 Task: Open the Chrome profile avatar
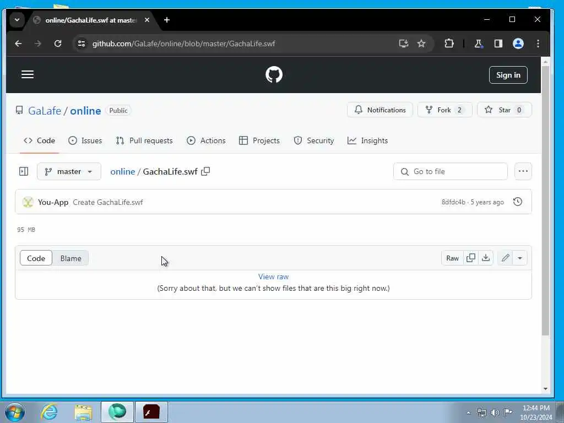coord(518,44)
